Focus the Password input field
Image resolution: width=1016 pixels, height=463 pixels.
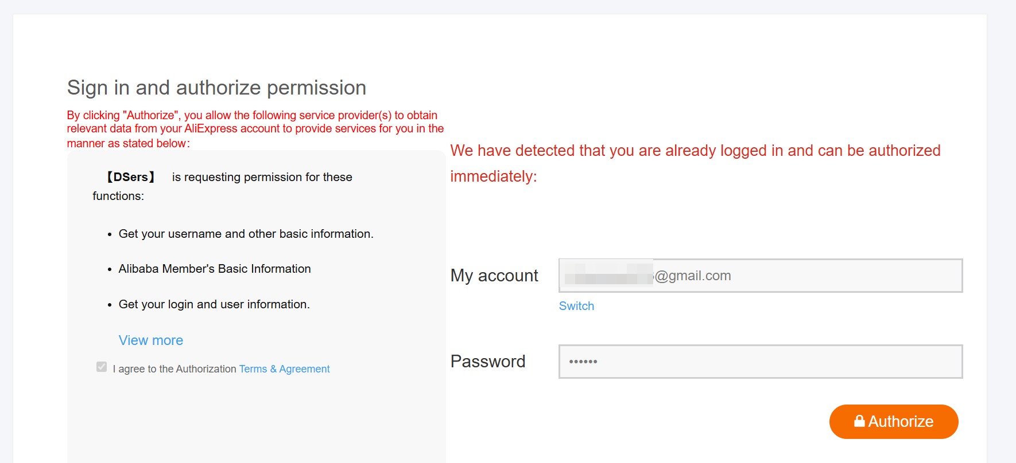tap(760, 362)
